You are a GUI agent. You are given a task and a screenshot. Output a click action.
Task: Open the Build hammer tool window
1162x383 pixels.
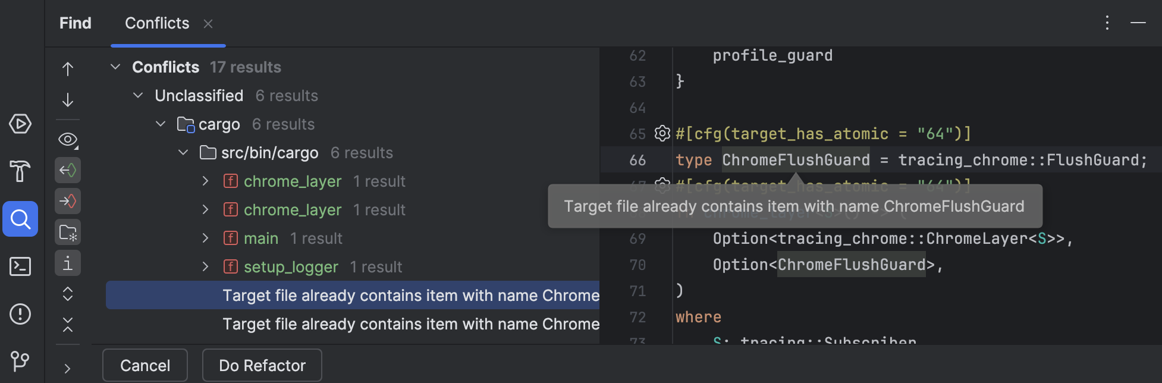[x=20, y=171]
